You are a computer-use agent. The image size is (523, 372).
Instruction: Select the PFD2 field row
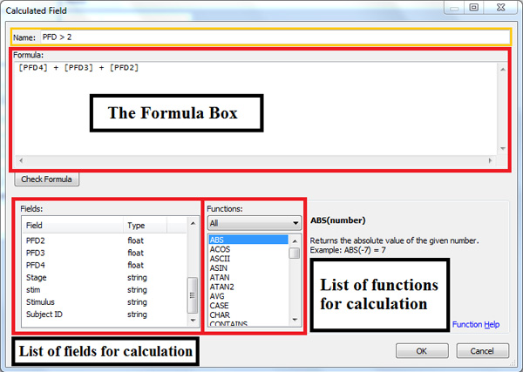point(105,240)
